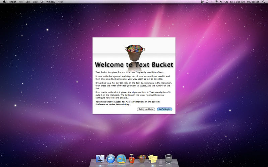268x167 pixels.
Task: Open the Trash in the Dock
Action: 169,159
